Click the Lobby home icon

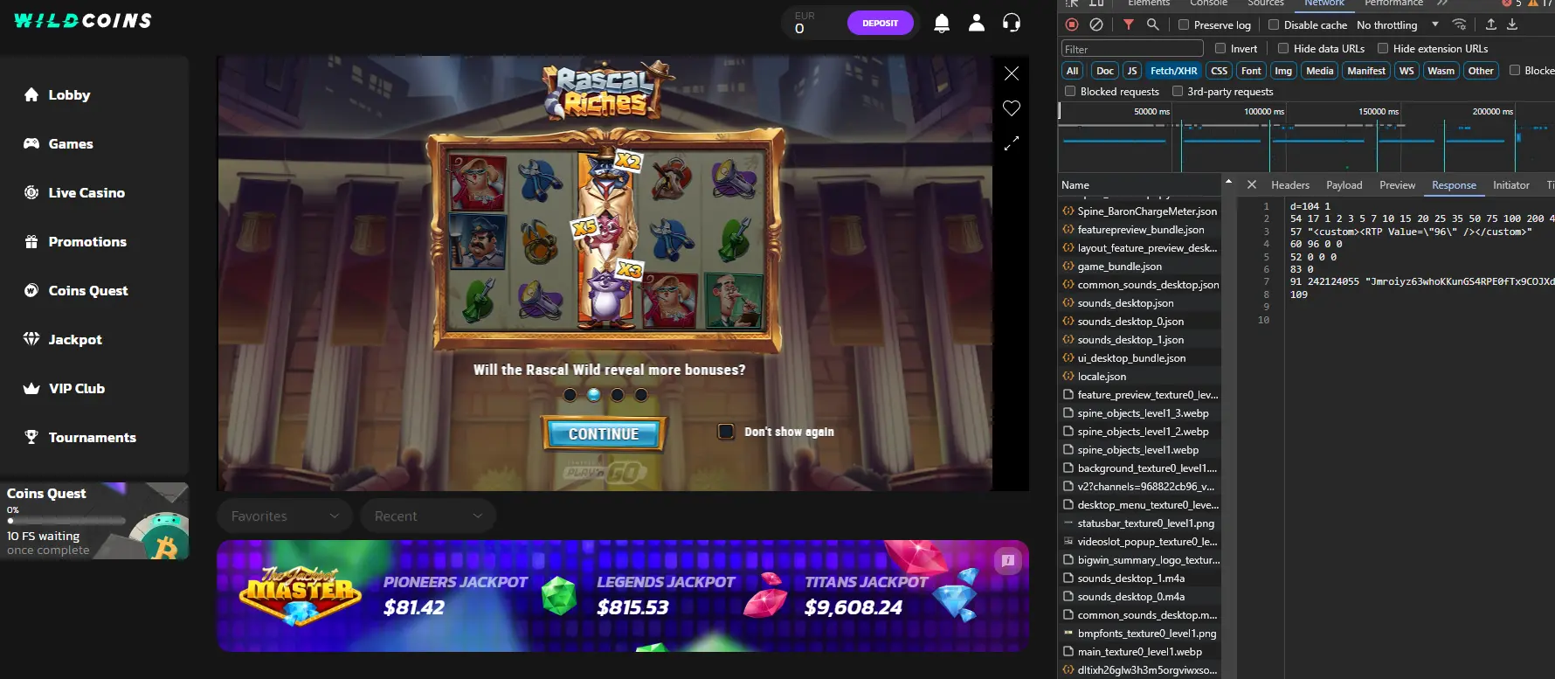(x=31, y=94)
